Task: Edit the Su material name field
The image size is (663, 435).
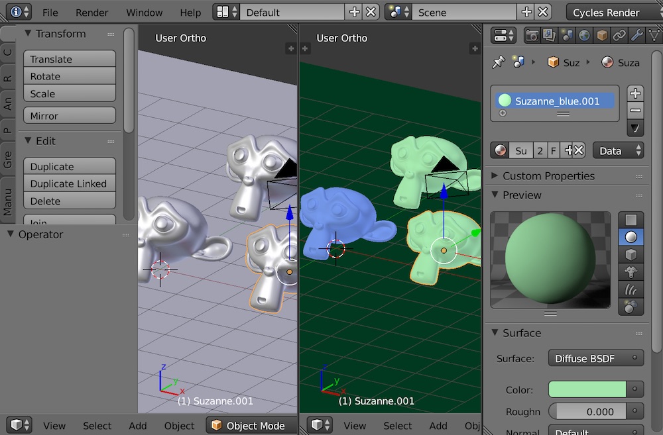Action: tap(521, 151)
